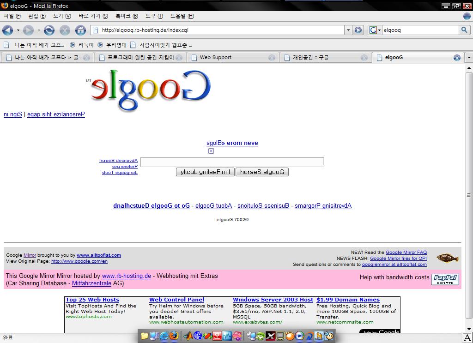Switch to the 나는 아직 배가 고프다 tab
The height and width of the screenshot is (343, 473).
[47, 57]
